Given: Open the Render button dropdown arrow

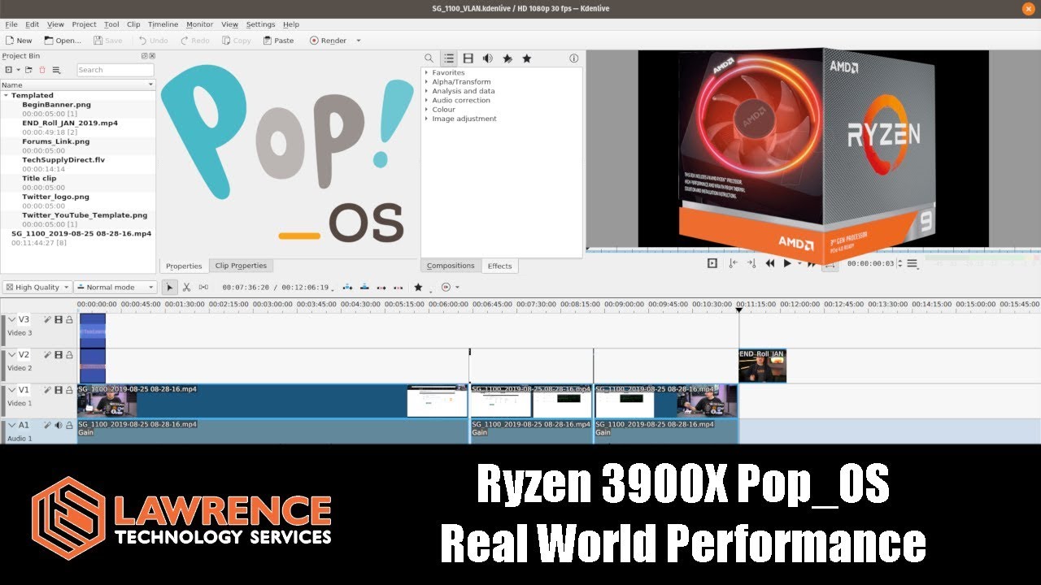Looking at the screenshot, I should (359, 41).
